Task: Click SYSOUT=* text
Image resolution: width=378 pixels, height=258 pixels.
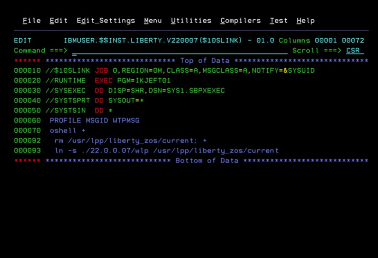Action: point(126,101)
